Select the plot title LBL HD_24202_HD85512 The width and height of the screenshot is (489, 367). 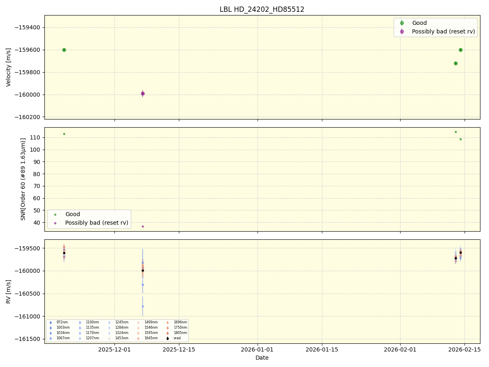[x=262, y=9]
